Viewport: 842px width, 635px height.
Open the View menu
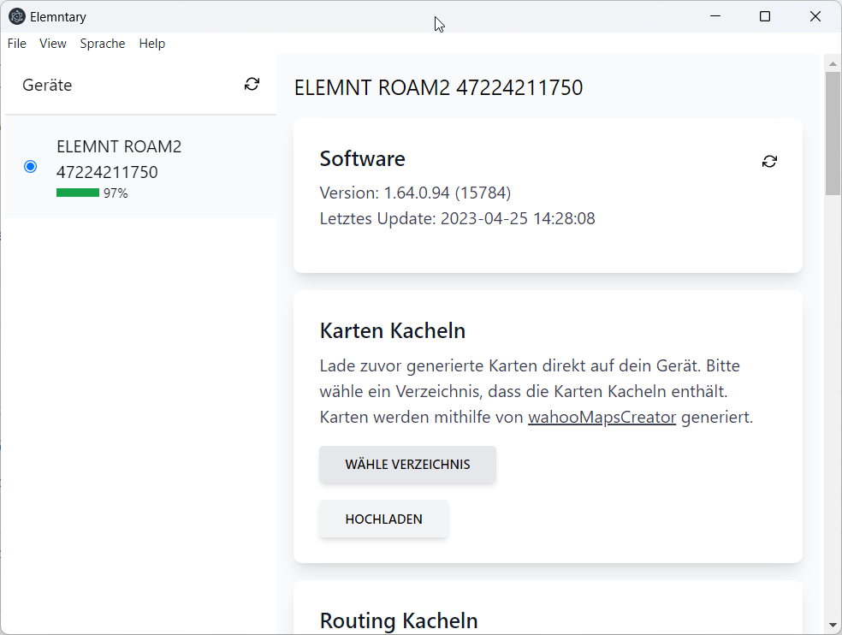pos(53,44)
